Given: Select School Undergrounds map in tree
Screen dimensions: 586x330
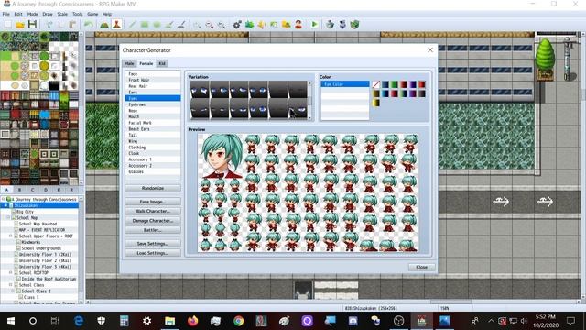Looking at the screenshot, I should pos(41,248).
